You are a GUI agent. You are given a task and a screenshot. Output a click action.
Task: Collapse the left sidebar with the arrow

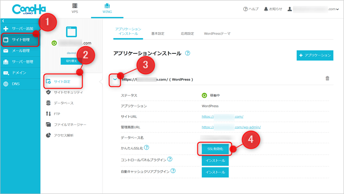click(x=3, y=21)
